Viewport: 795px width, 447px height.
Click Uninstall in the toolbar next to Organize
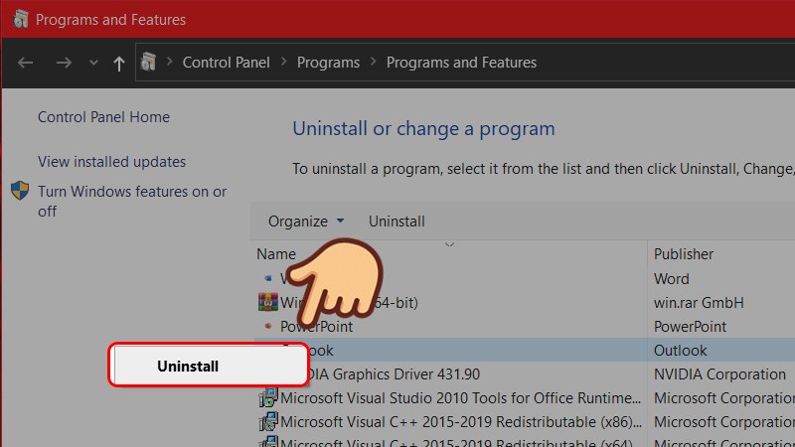tap(397, 222)
